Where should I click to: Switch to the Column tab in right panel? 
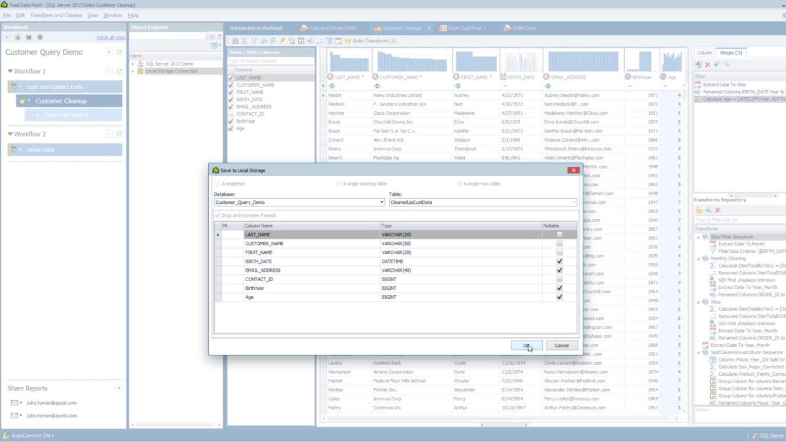[704, 53]
